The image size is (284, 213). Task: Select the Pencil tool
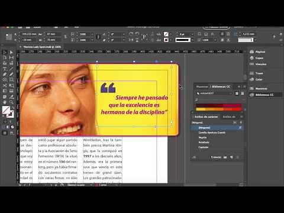point(11,75)
